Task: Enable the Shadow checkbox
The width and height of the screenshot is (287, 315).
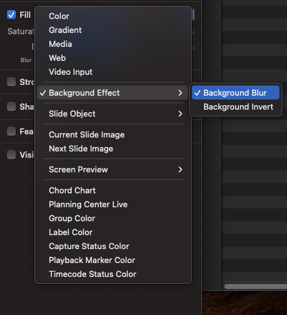Action: point(11,106)
